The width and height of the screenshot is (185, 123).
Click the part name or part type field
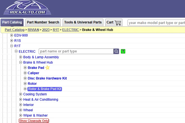tap(76, 51)
